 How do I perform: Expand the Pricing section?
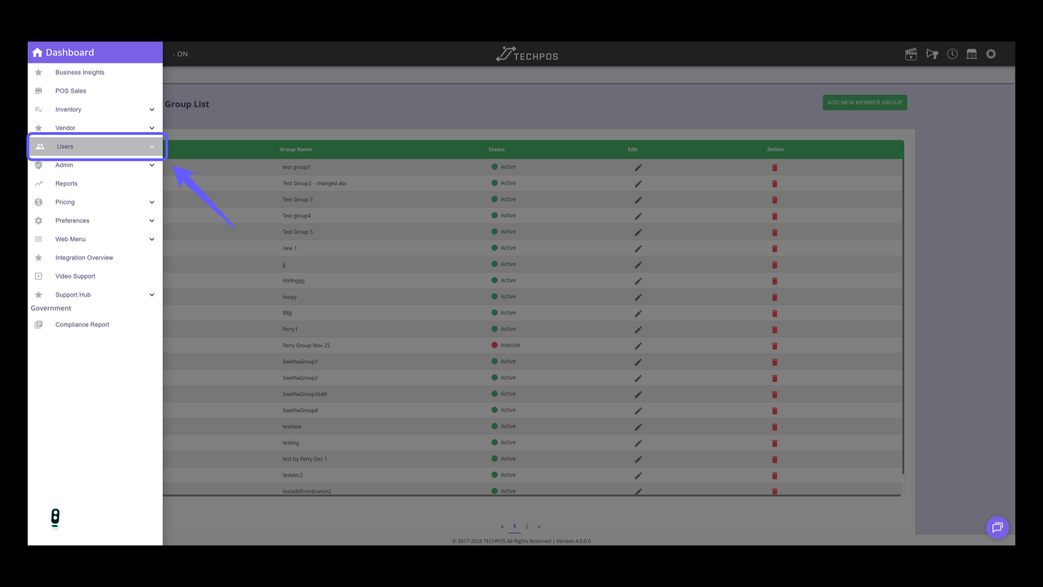coord(152,202)
